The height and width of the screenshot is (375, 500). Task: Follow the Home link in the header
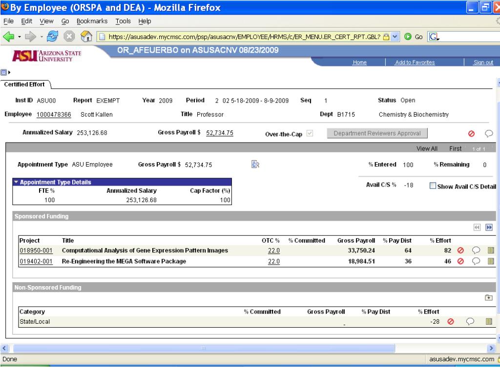(359, 62)
